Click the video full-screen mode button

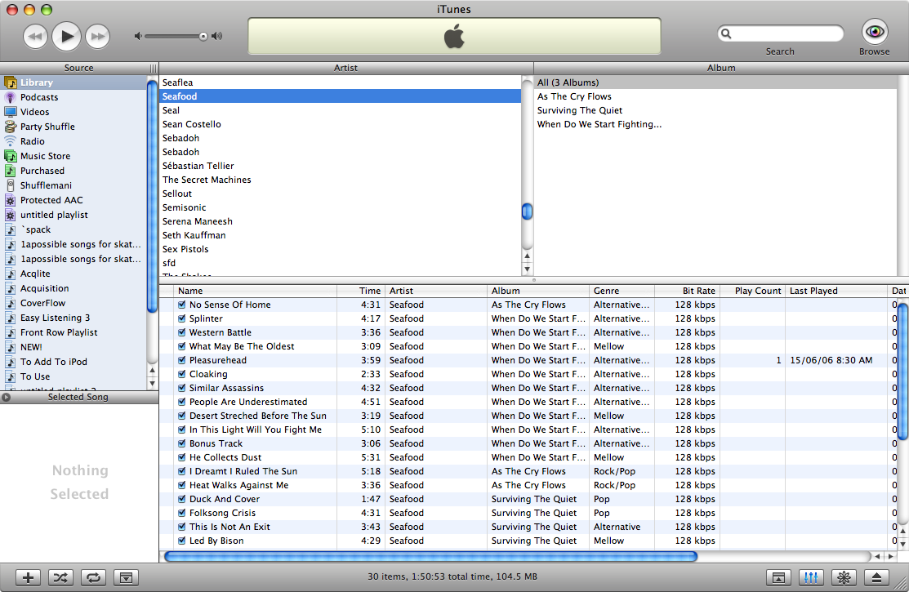(x=778, y=577)
